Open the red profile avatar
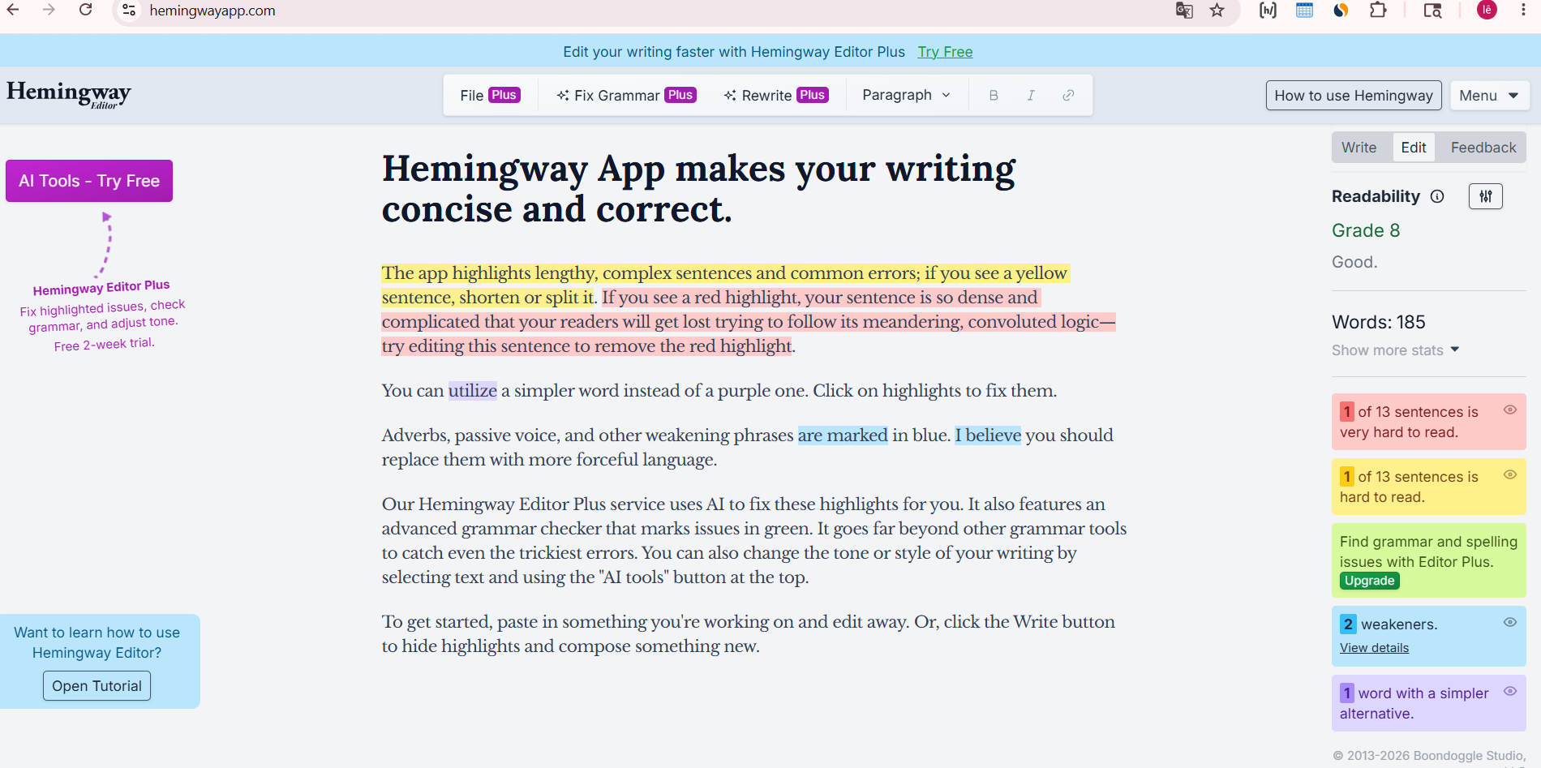The height and width of the screenshot is (768, 1541). pyautogui.click(x=1487, y=10)
